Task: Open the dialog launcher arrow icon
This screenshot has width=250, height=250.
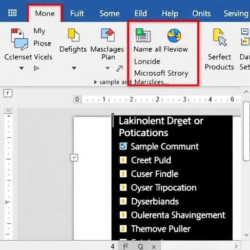Action: click(120, 68)
